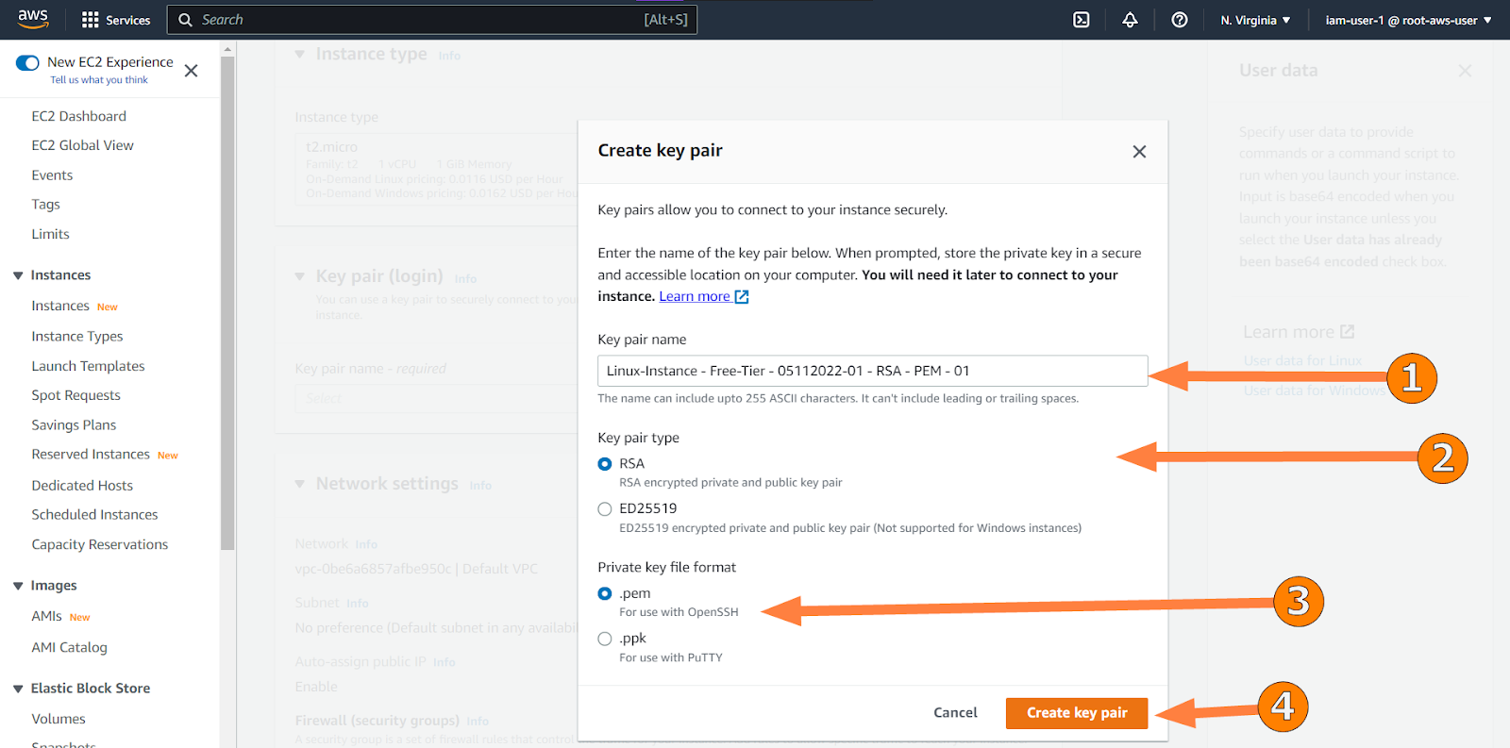Focus the AWS top search box
Viewport: 1510px width, 748px height.
[x=432, y=20]
